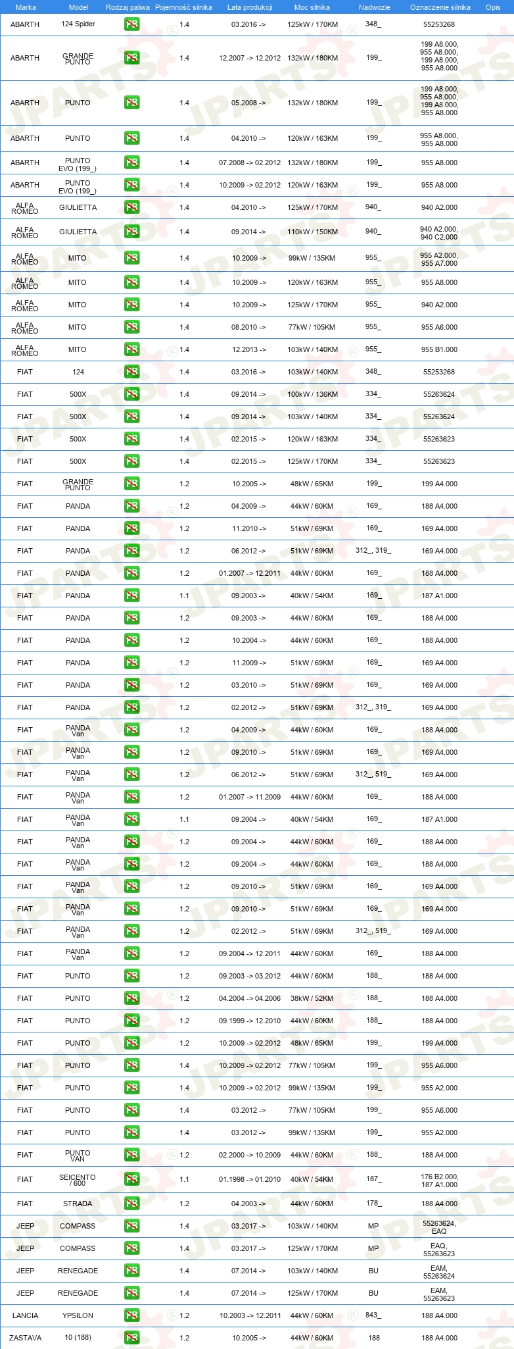
Task: Select the 'ZASTAVA' brand cell
Action: [25, 1338]
